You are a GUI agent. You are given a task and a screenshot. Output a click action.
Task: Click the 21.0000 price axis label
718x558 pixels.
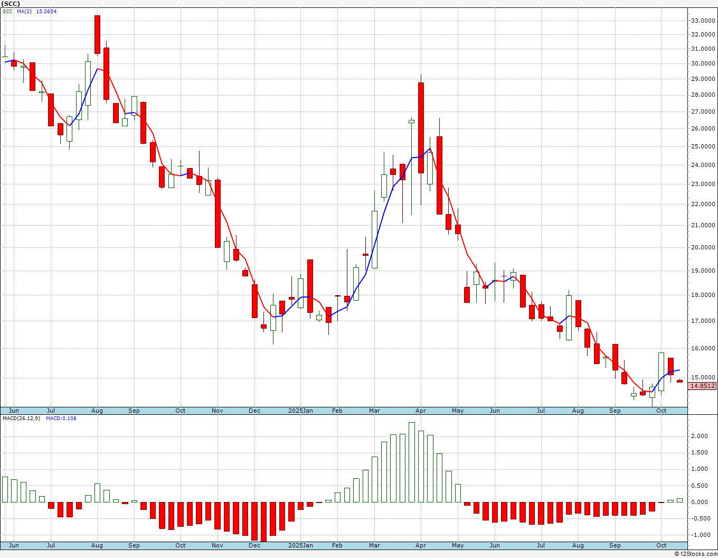click(x=703, y=225)
